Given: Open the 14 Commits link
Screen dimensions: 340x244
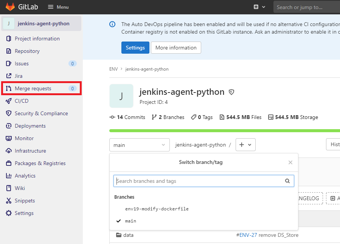Looking at the screenshot, I should (127, 117).
